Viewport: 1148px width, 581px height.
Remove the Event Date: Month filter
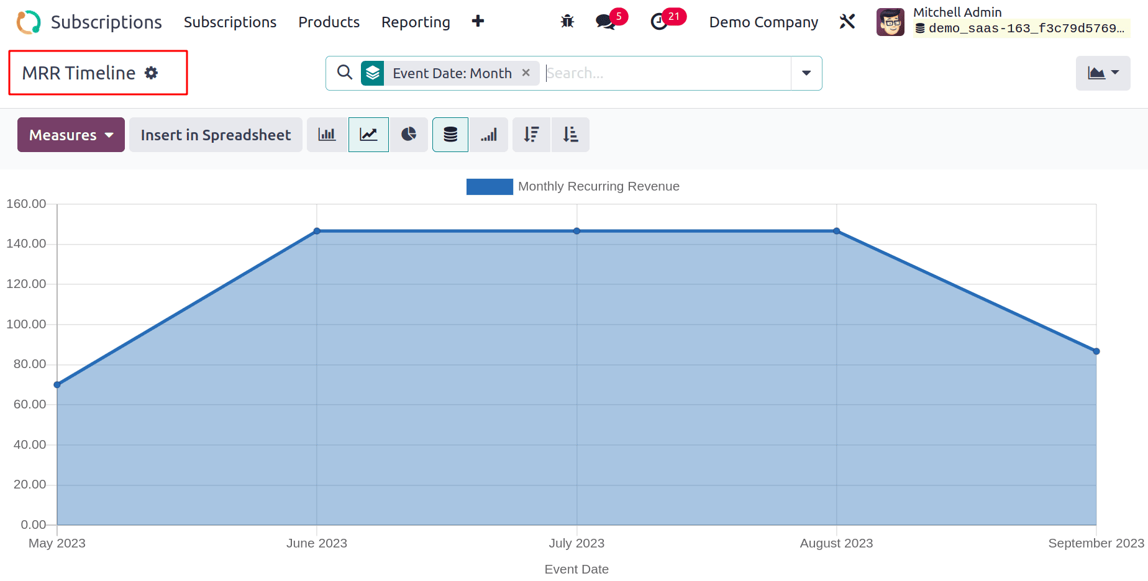click(526, 73)
